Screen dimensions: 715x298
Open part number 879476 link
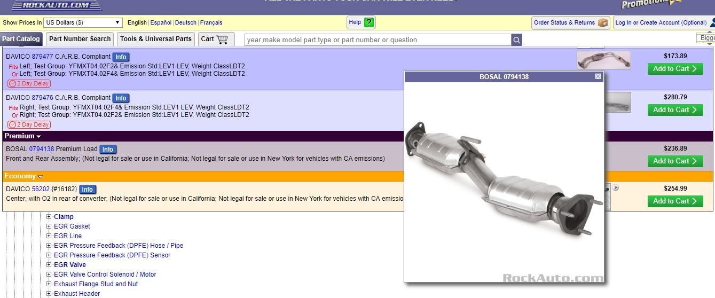[42, 98]
